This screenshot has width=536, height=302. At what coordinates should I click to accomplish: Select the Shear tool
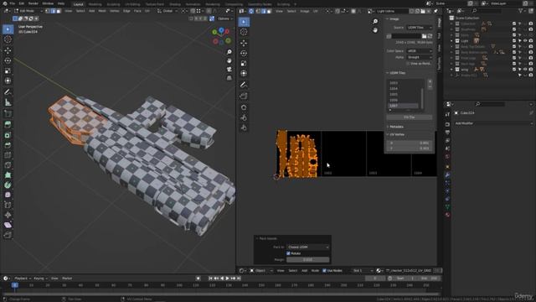[x=8, y=225]
